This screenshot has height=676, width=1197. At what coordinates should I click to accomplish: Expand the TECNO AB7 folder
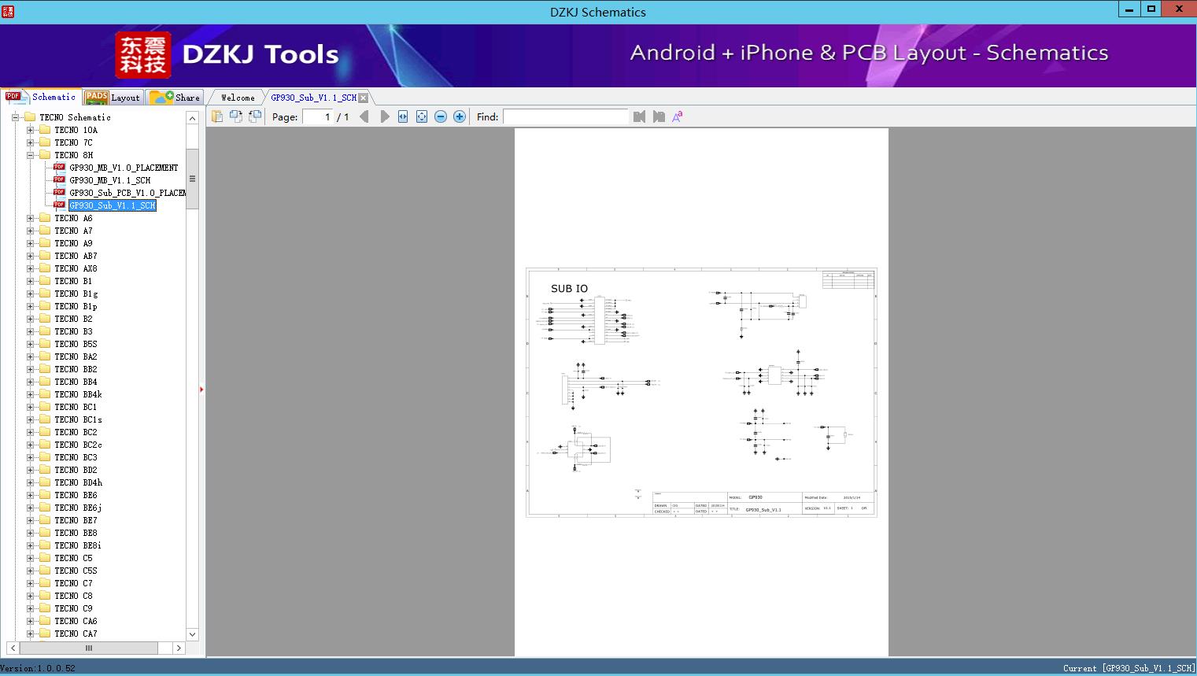30,256
